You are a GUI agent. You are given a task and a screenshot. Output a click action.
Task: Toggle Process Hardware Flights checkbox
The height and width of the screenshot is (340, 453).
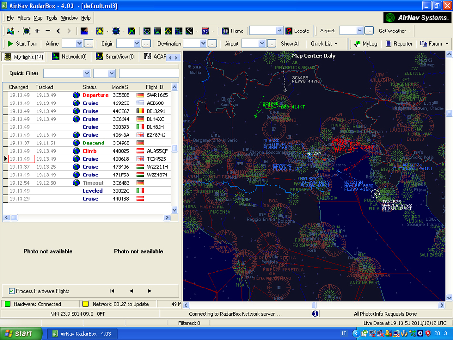click(11, 291)
